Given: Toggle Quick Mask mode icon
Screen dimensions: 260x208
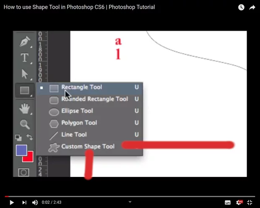Looking at the screenshot, I should point(23,172).
